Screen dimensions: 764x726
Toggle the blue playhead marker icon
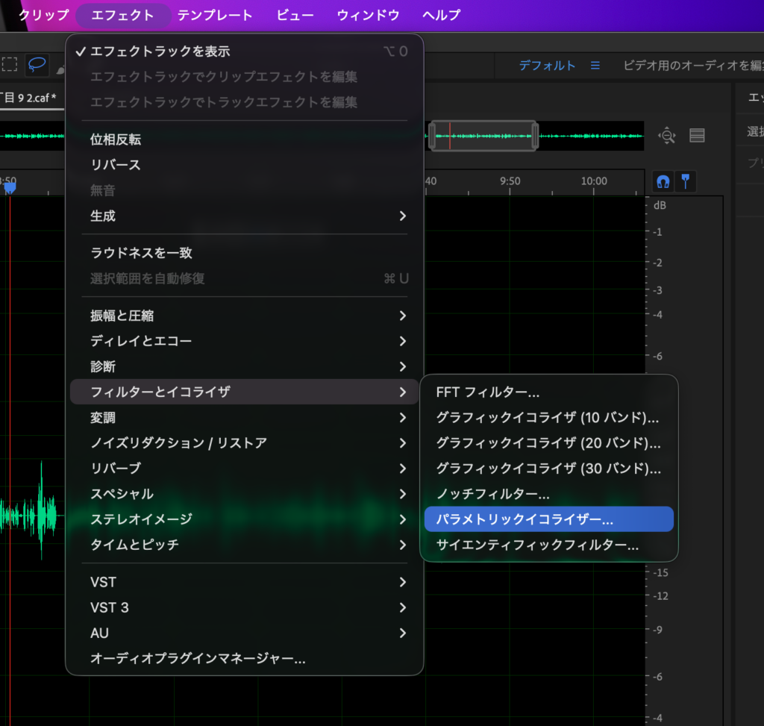pyautogui.click(x=685, y=181)
